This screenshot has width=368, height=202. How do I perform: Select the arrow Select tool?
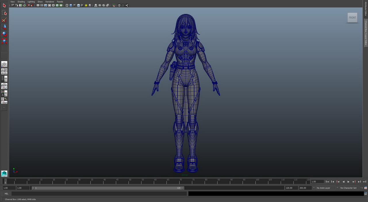pyautogui.click(x=4, y=5)
